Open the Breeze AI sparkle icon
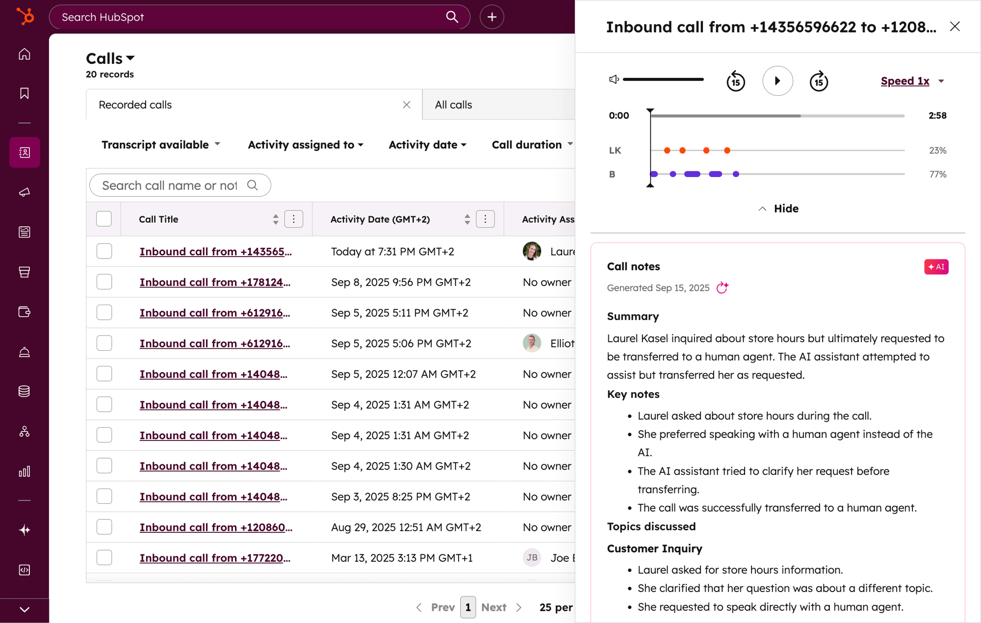Image resolution: width=981 pixels, height=623 pixels. point(25,530)
